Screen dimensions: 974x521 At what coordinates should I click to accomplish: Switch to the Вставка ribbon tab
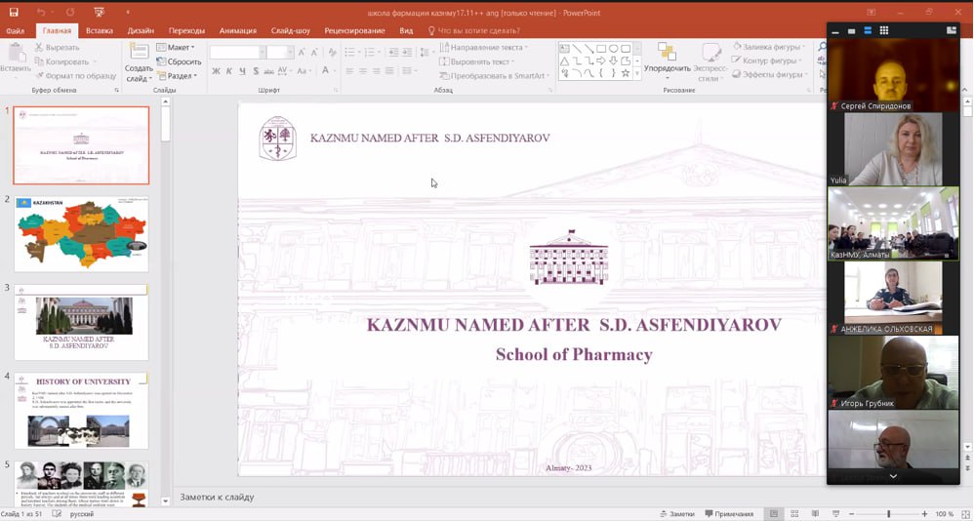point(100,30)
